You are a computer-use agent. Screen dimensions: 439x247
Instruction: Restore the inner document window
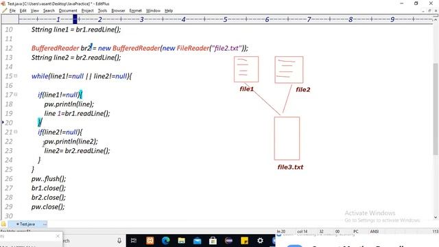click(x=429, y=11)
